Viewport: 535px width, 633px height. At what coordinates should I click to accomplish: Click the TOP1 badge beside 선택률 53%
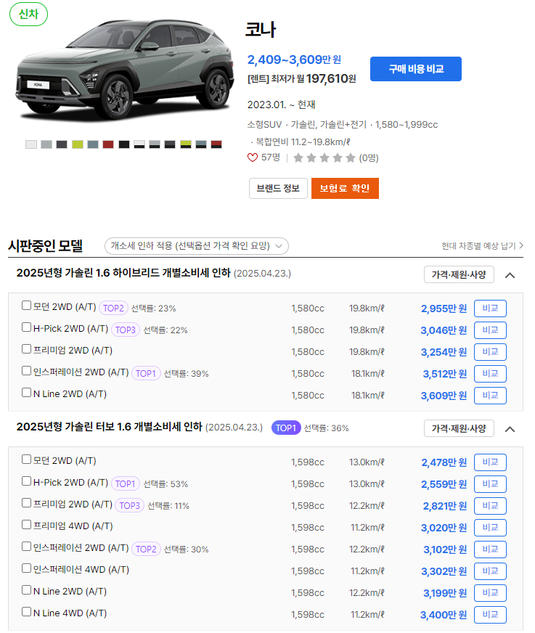[x=125, y=483]
